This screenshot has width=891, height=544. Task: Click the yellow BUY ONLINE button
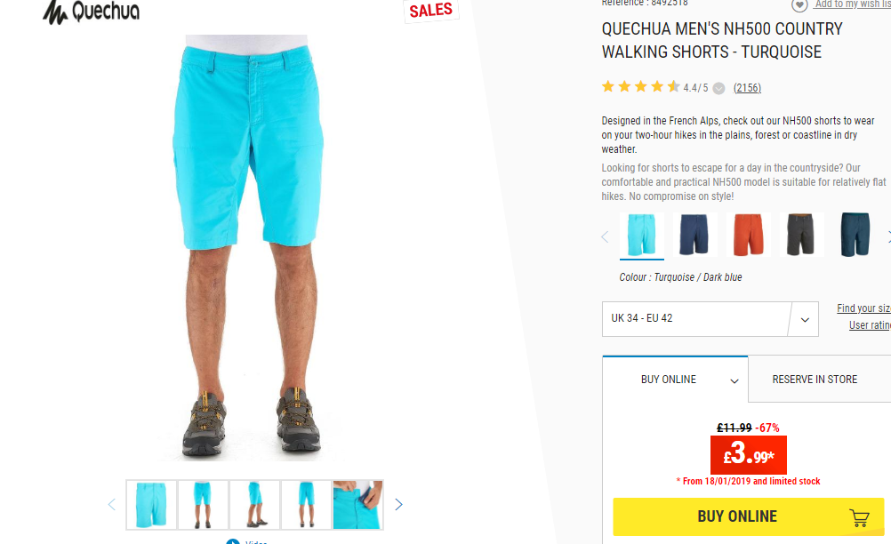[749, 516]
